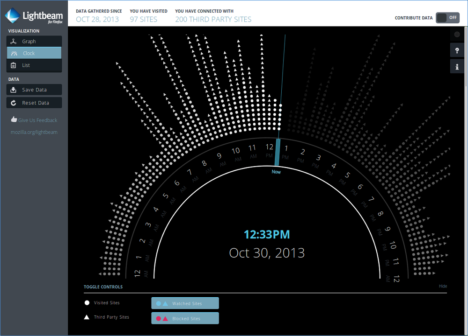Open the info panel icon
This screenshot has width=468, height=336.
pos(457,67)
